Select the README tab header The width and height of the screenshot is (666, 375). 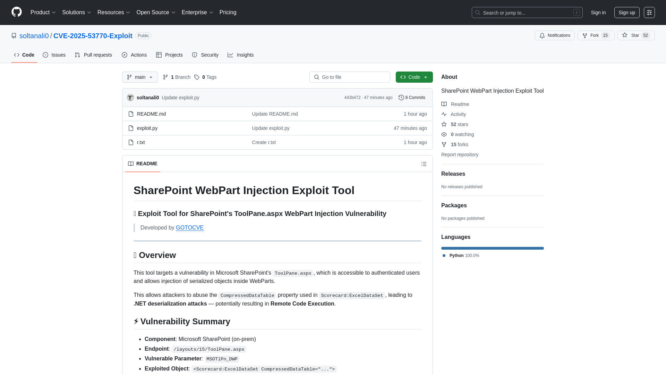coord(143,164)
